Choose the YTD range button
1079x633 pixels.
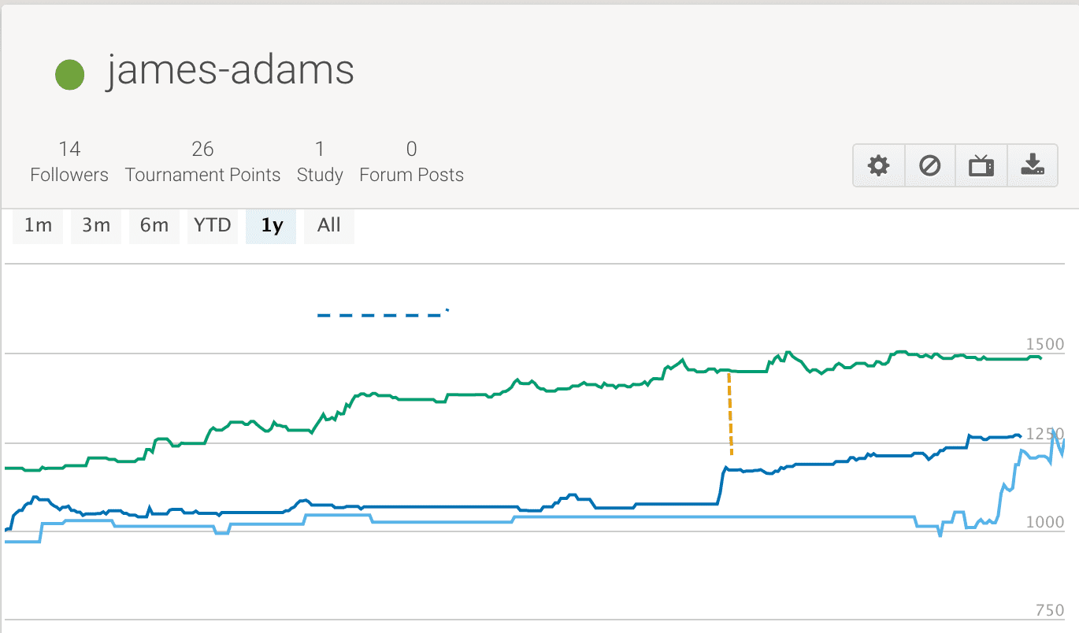pyautogui.click(x=213, y=226)
